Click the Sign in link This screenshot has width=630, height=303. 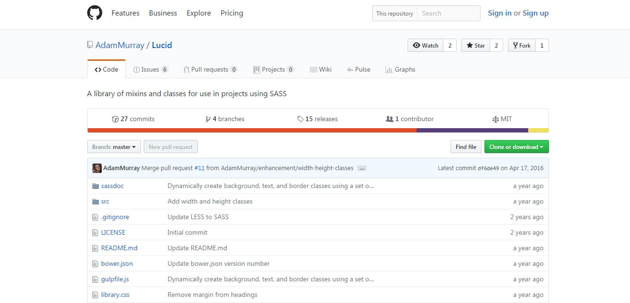coord(499,13)
